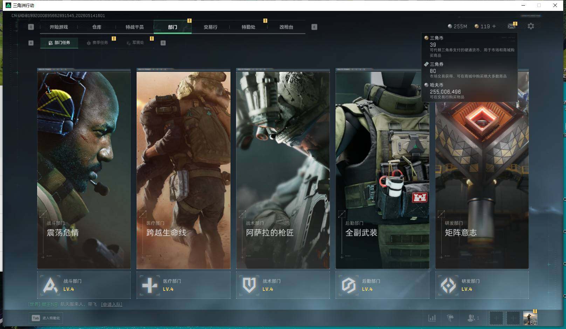The image size is (566, 329).
Task: Click the Q key hint icon
Action: click(x=31, y=27)
